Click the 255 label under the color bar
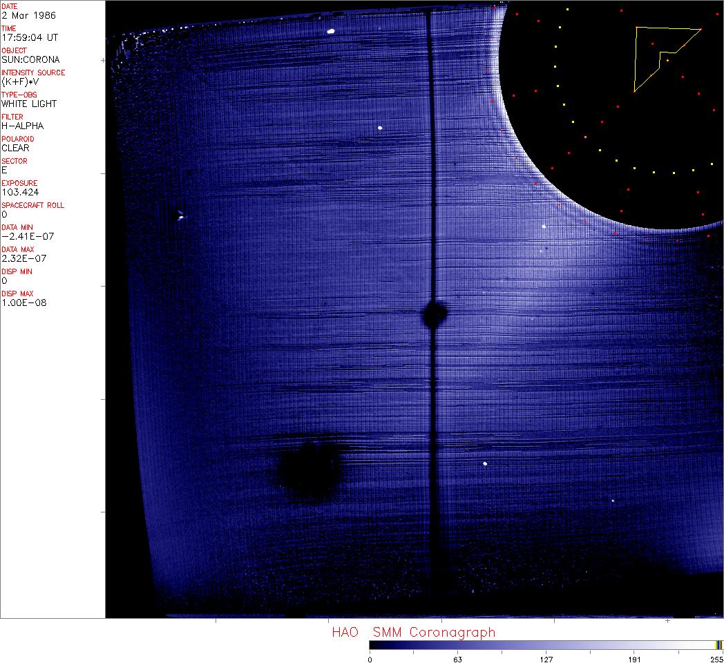The height and width of the screenshot is (663, 724). coord(716,659)
